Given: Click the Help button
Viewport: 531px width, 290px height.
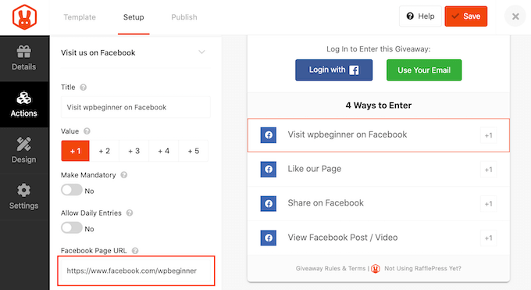Looking at the screenshot, I should point(420,16).
